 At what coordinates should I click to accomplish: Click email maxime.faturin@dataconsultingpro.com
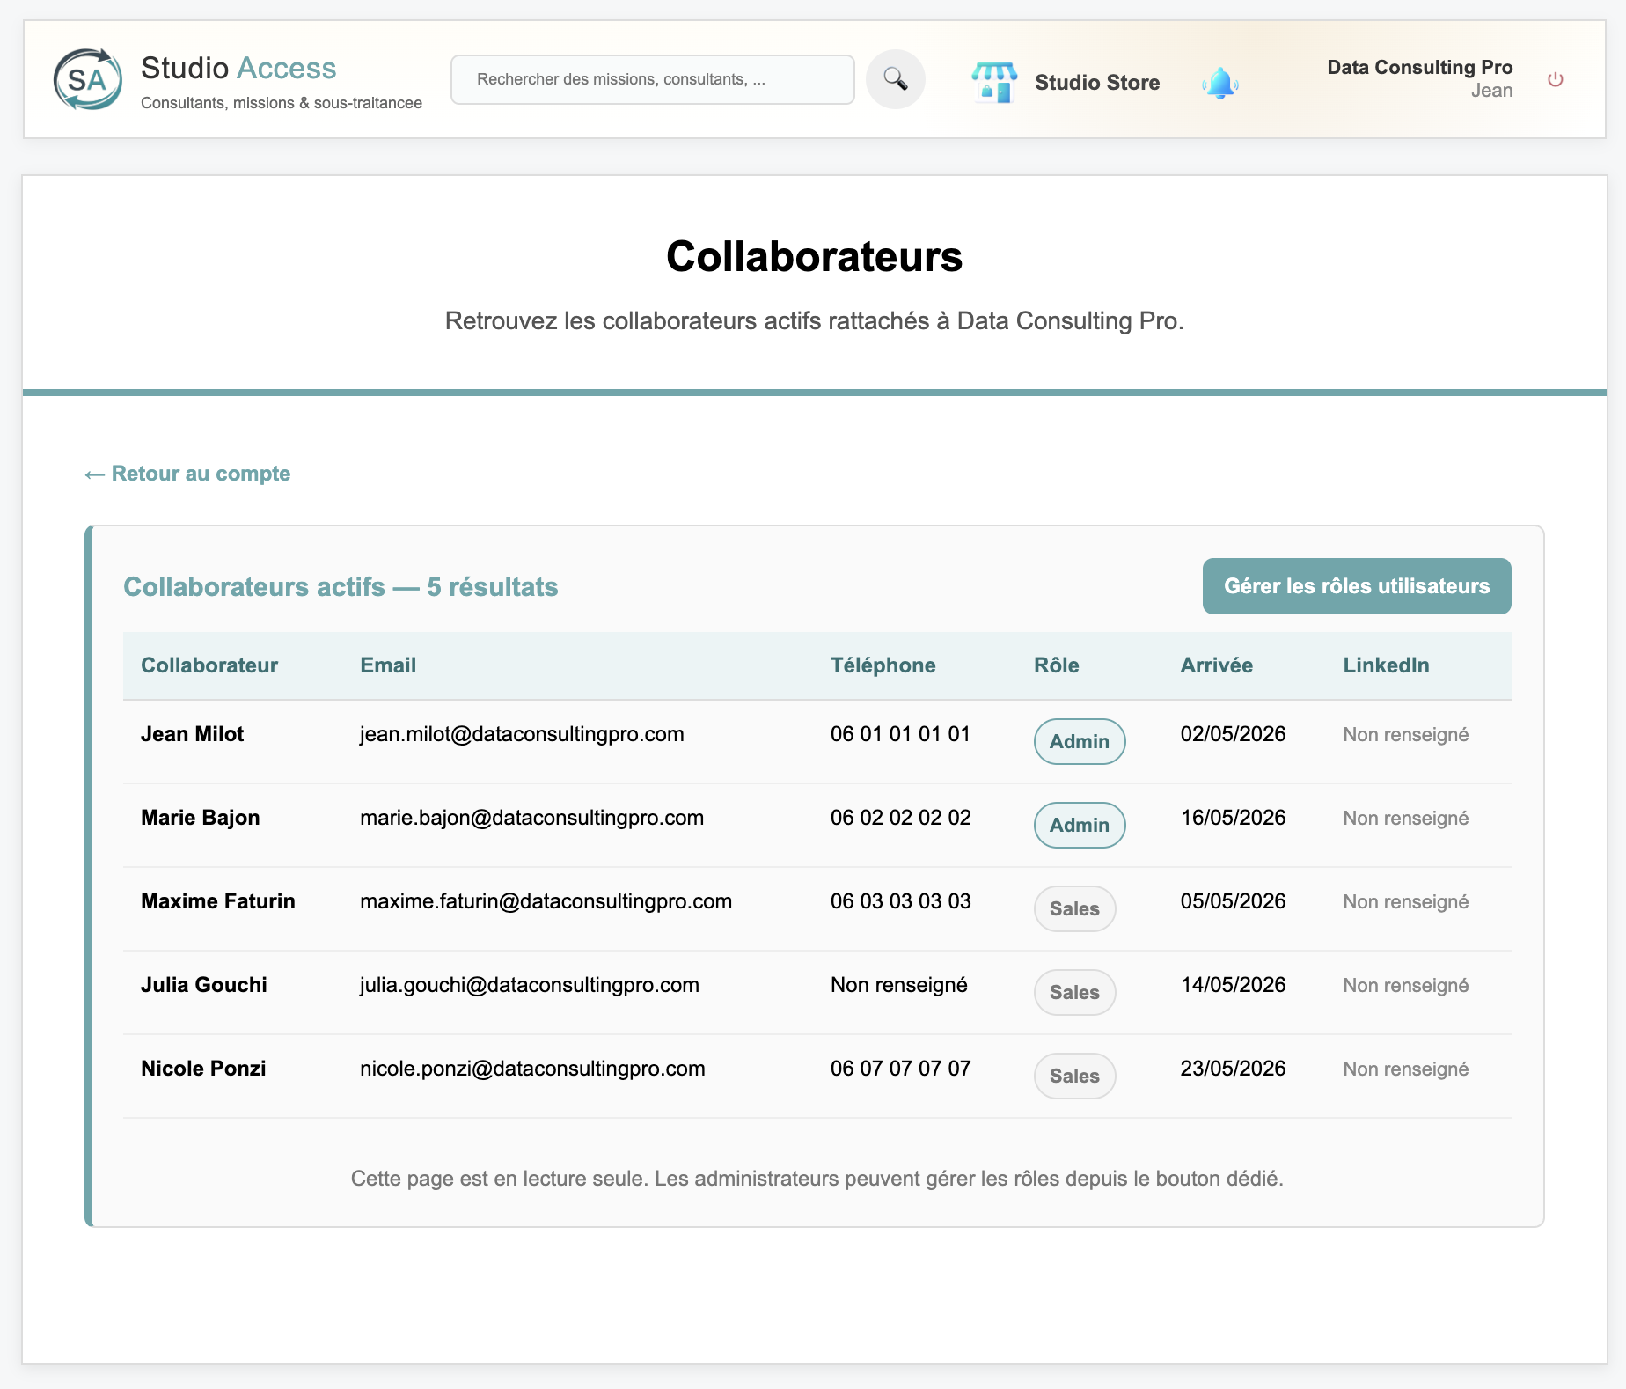[x=546, y=901]
